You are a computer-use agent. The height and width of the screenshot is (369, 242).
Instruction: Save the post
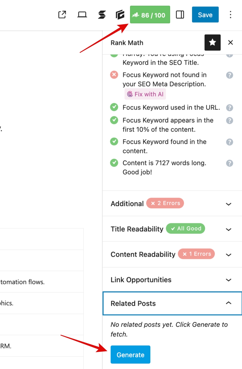point(205,14)
